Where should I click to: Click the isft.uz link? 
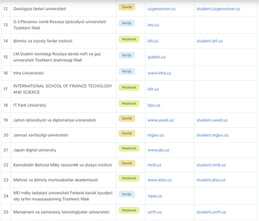coord(153,89)
